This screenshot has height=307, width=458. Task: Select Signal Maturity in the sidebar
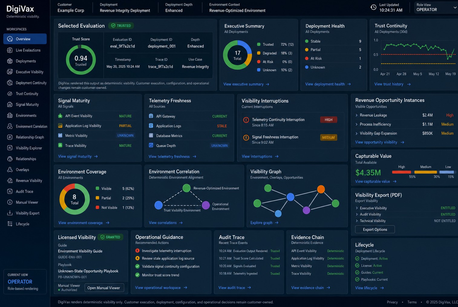[x=25, y=105]
